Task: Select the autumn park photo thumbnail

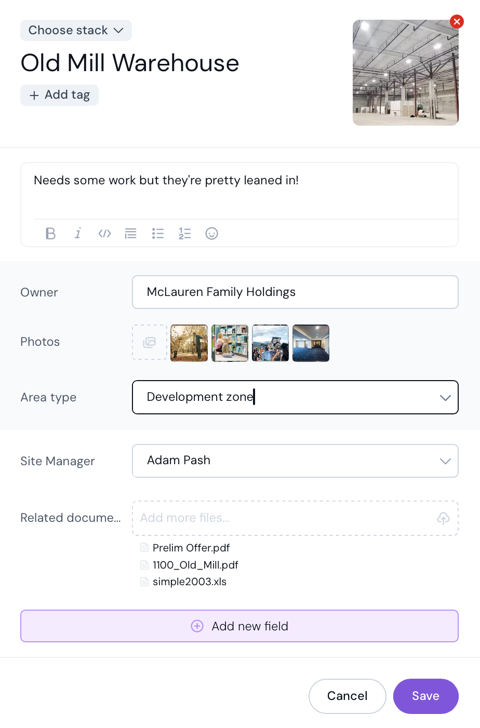Action: click(x=189, y=343)
